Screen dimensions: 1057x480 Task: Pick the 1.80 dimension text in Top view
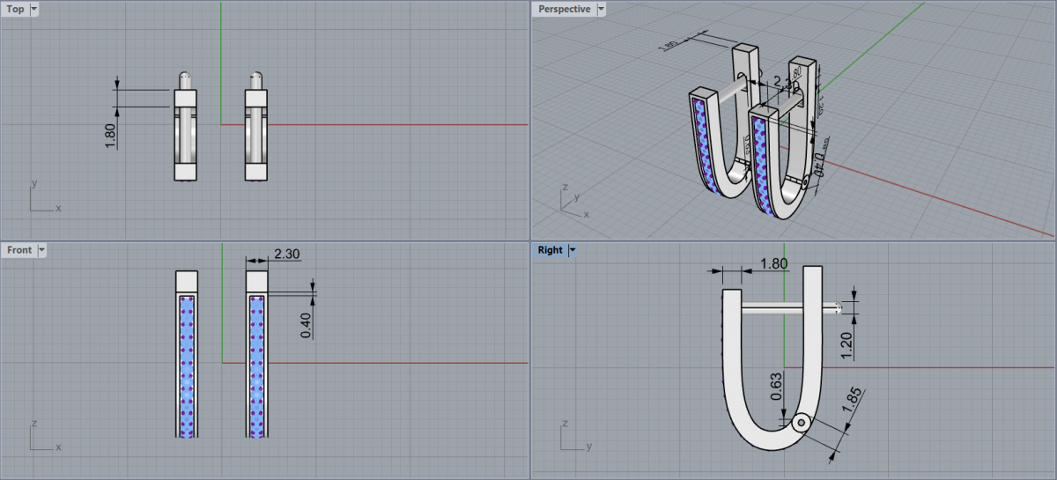111,135
